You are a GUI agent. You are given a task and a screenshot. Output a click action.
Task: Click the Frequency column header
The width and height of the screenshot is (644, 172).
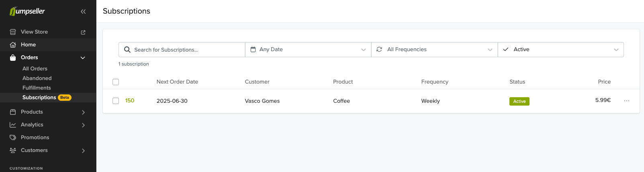435,82
